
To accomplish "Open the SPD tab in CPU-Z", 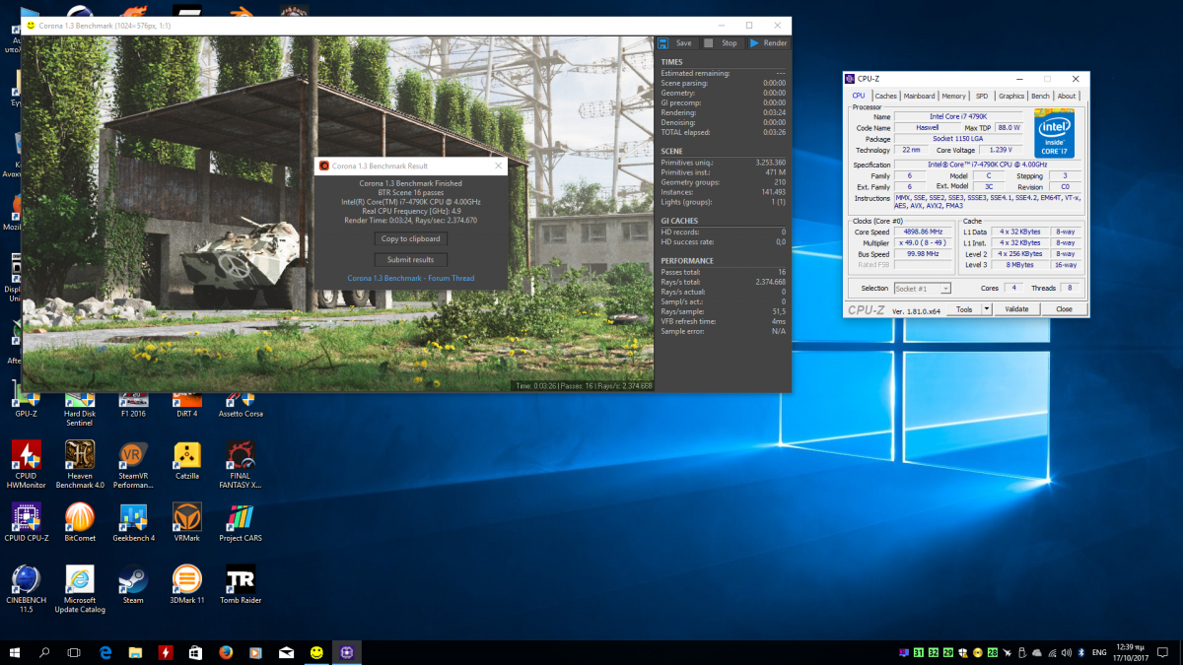I will click(982, 96).
